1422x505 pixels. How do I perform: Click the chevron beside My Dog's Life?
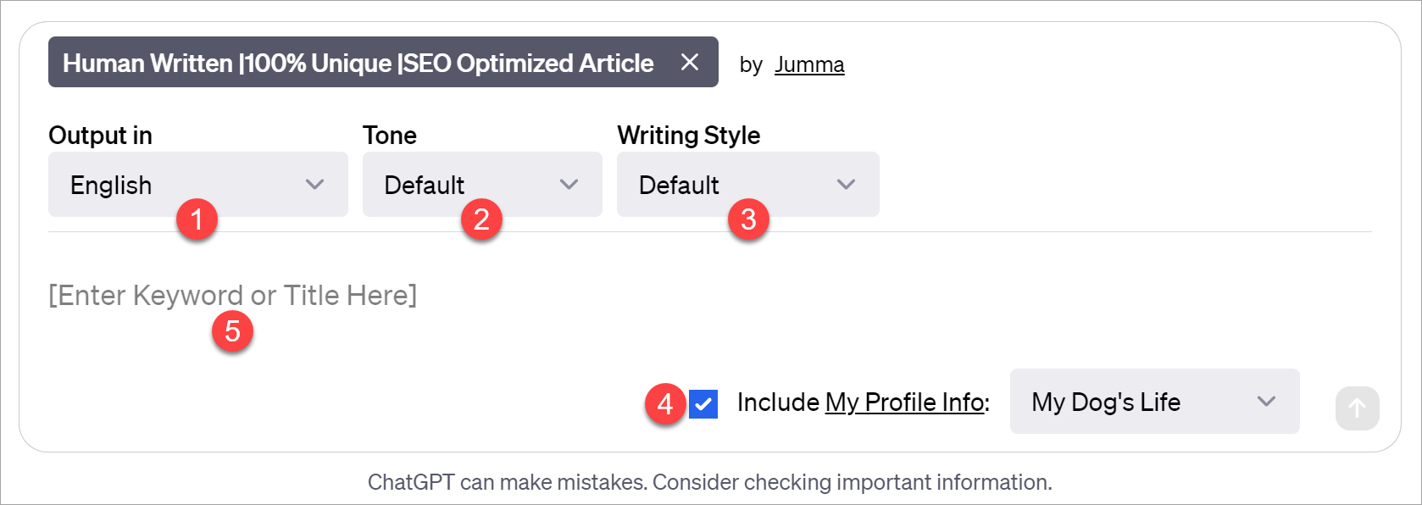point(1266,402)
